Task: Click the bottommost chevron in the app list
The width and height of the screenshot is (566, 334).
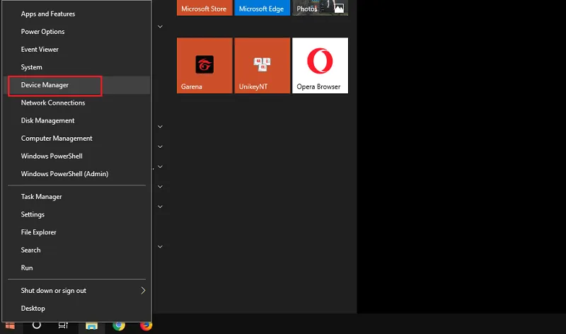Action: [x=160, y=247]
